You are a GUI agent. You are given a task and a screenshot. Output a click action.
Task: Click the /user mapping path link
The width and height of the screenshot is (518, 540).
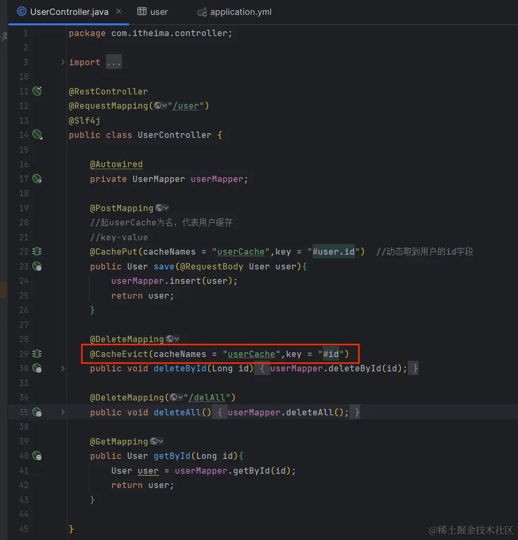pos(185,106)
